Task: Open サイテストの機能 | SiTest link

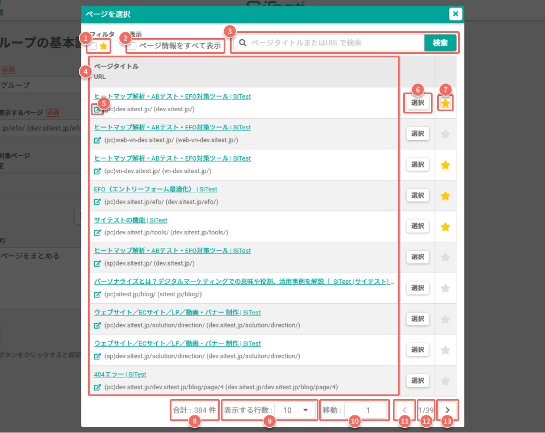Action: (x=131, y=220)
